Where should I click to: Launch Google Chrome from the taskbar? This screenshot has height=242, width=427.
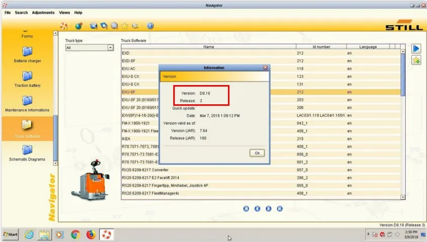coord(75,234)
